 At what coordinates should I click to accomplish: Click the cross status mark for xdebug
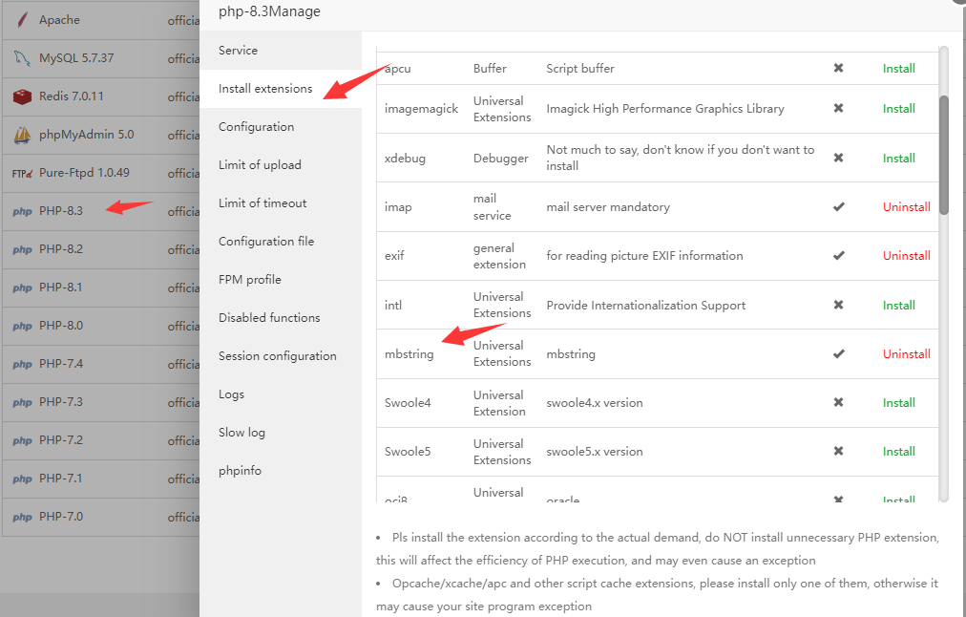[x=838, y=158]
